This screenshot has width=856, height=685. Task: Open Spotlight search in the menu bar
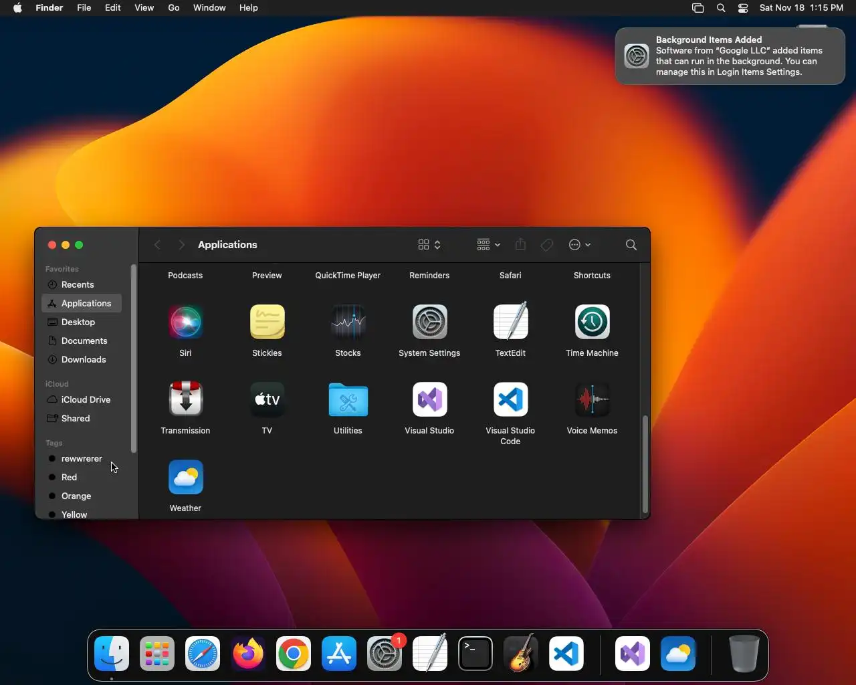pyautogui.click(x=721, y=8)
